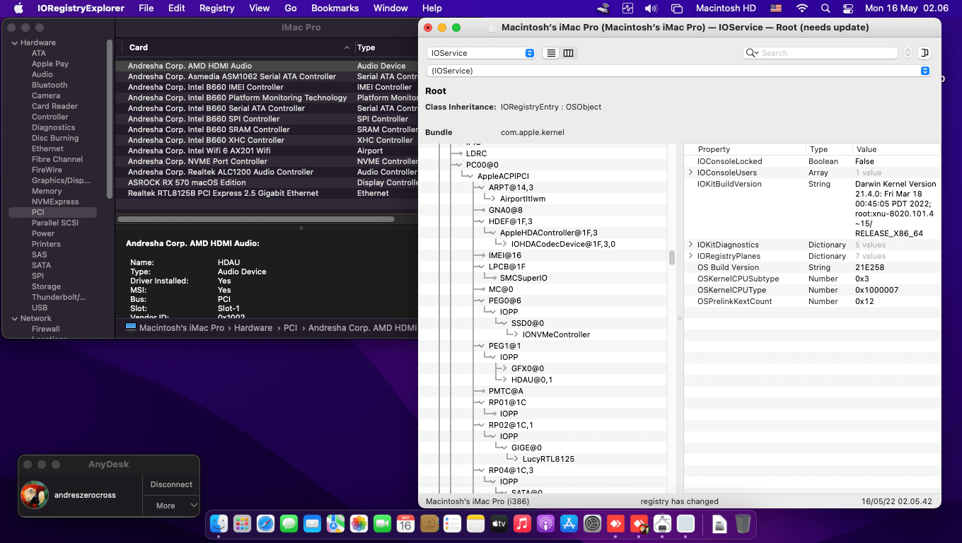The height and width of the screenshot is (543, 962).
Task: Click the PCI table horizontal scrollbar
Action: click(256, 219)
